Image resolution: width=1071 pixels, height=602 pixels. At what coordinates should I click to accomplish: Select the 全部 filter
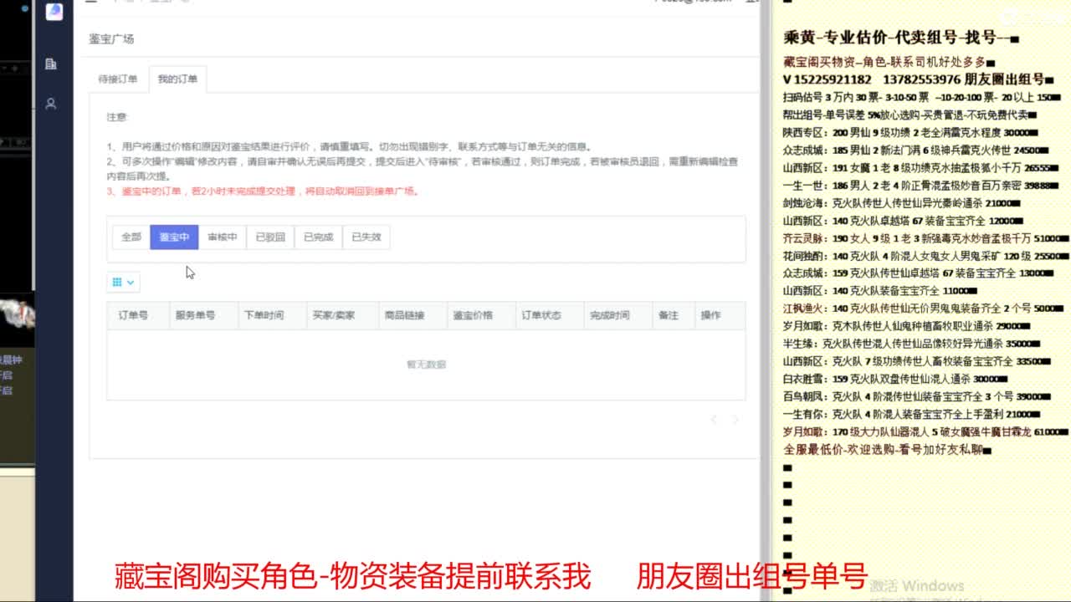(131, 237)
